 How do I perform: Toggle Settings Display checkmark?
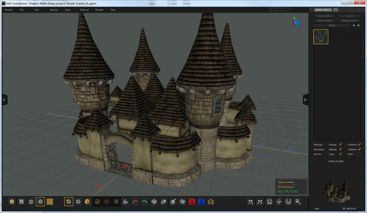point(340,144)
